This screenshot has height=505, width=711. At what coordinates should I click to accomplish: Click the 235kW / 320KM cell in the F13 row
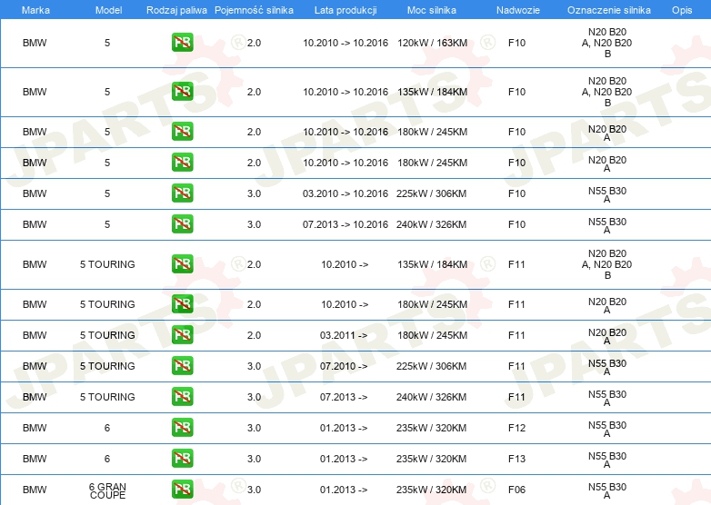[x=431, y=459]
